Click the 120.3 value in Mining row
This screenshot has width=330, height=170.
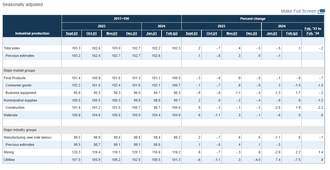tap(76, 152)
